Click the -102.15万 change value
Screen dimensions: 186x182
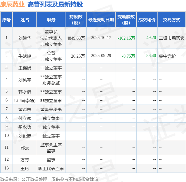point(126,38)
